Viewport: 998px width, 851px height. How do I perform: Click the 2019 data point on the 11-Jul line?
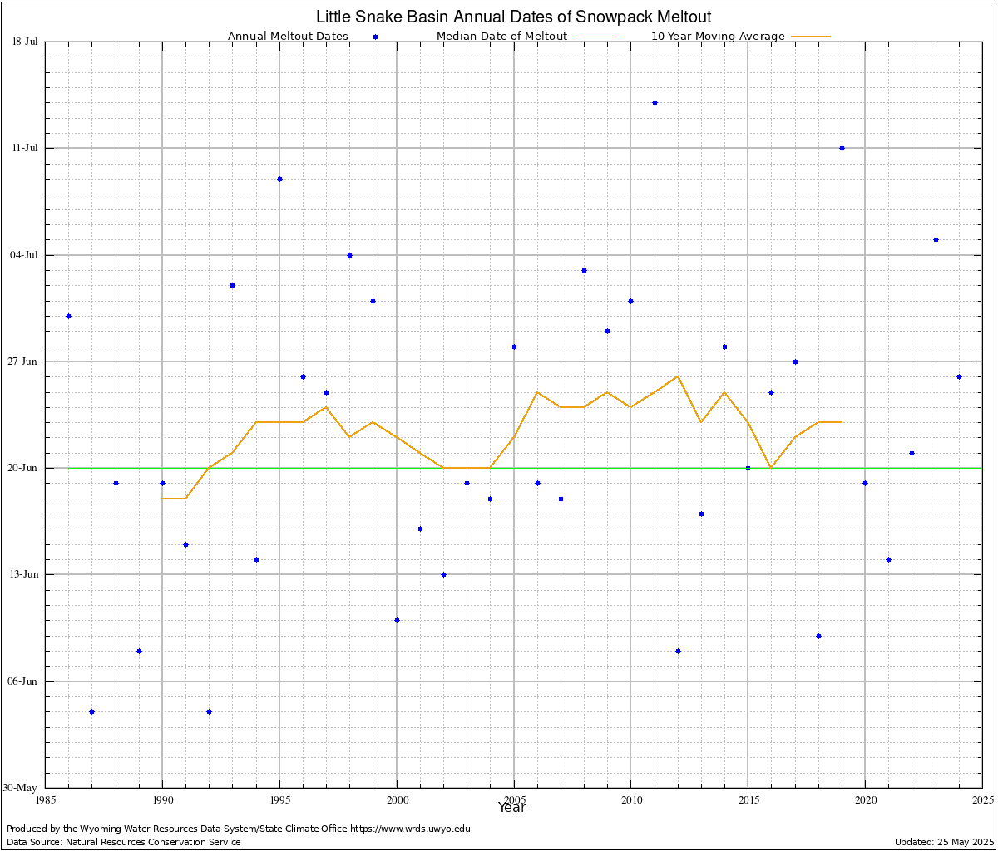[x=842, y=148]
